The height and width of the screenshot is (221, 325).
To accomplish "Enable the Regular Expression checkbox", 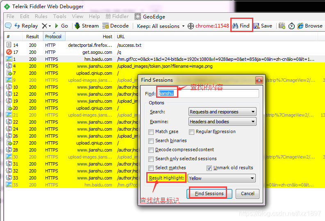I will coord(192,132).
